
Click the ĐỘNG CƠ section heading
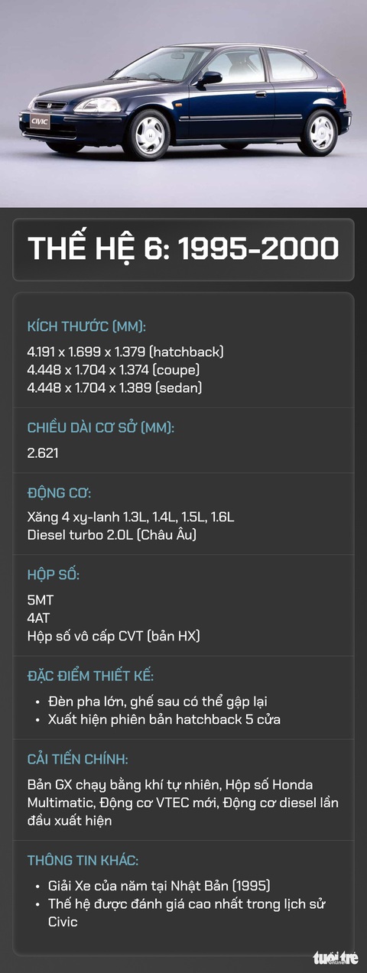click(x=59, y=493)
